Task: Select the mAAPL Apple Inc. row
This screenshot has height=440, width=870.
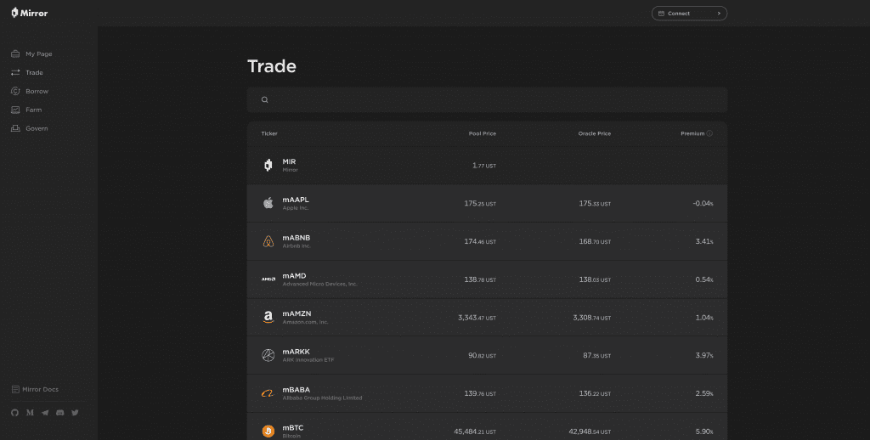Action: 487,204
